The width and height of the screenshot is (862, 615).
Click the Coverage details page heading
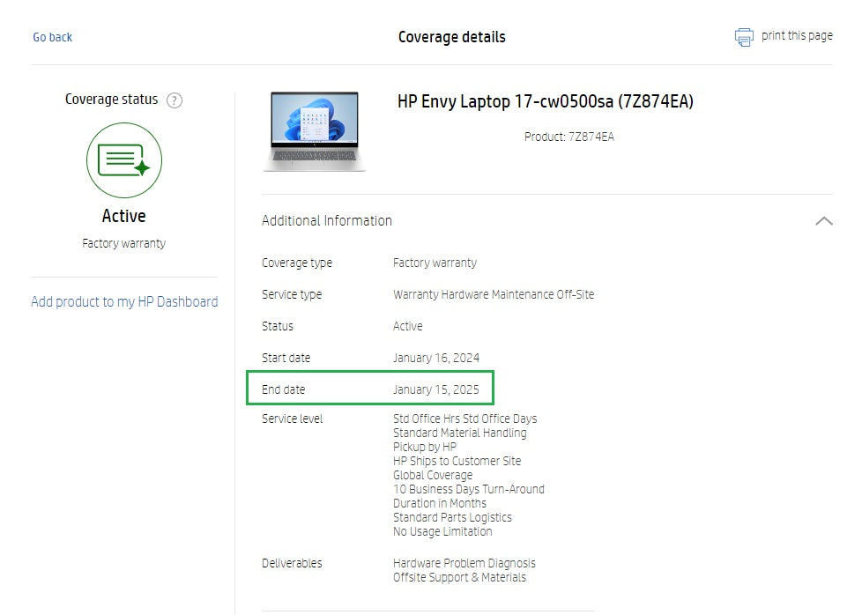(451, 37)
